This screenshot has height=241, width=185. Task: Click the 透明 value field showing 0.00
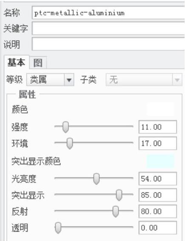click(158, 228)
